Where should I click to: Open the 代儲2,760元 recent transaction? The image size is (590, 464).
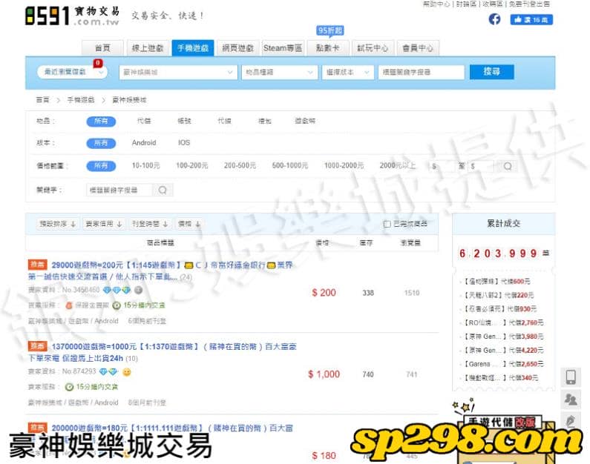point(504,322)
